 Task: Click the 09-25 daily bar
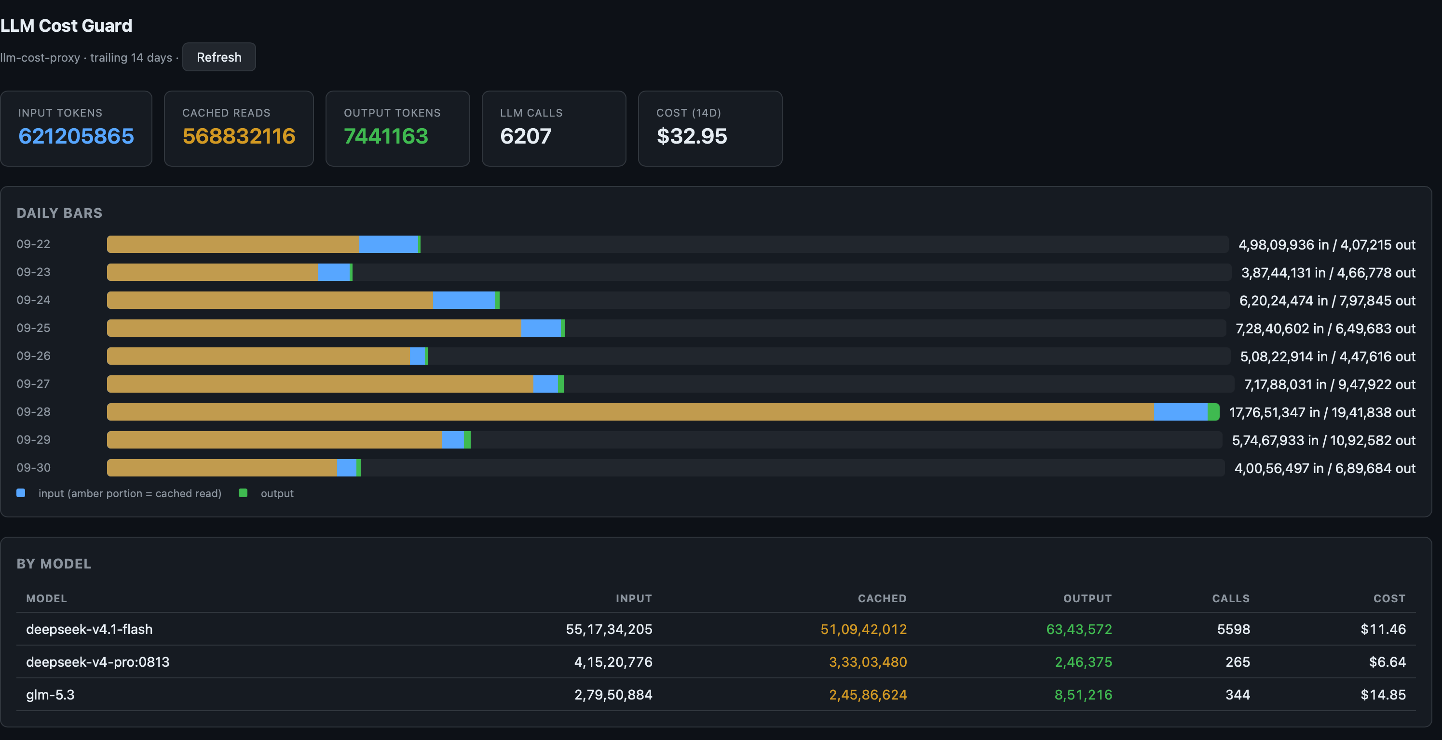666,329
